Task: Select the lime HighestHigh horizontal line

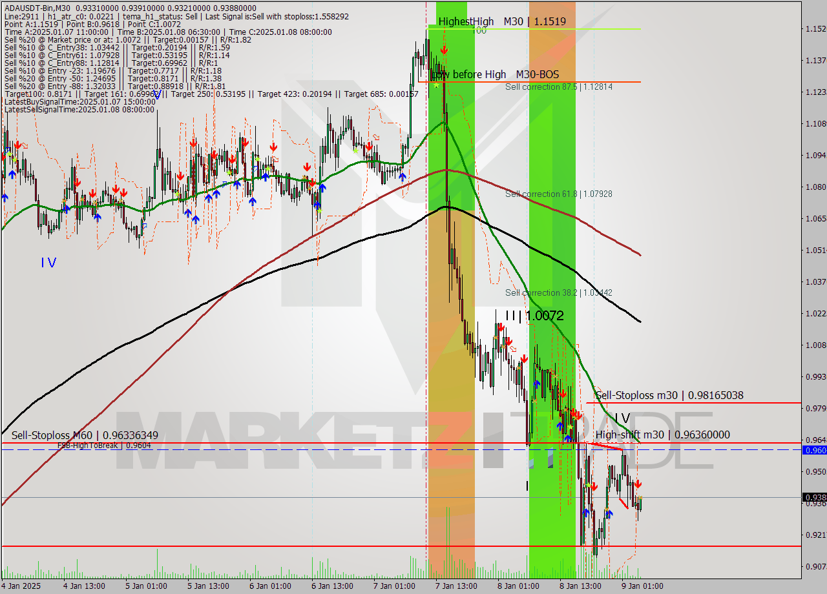Action: [533, 28]
